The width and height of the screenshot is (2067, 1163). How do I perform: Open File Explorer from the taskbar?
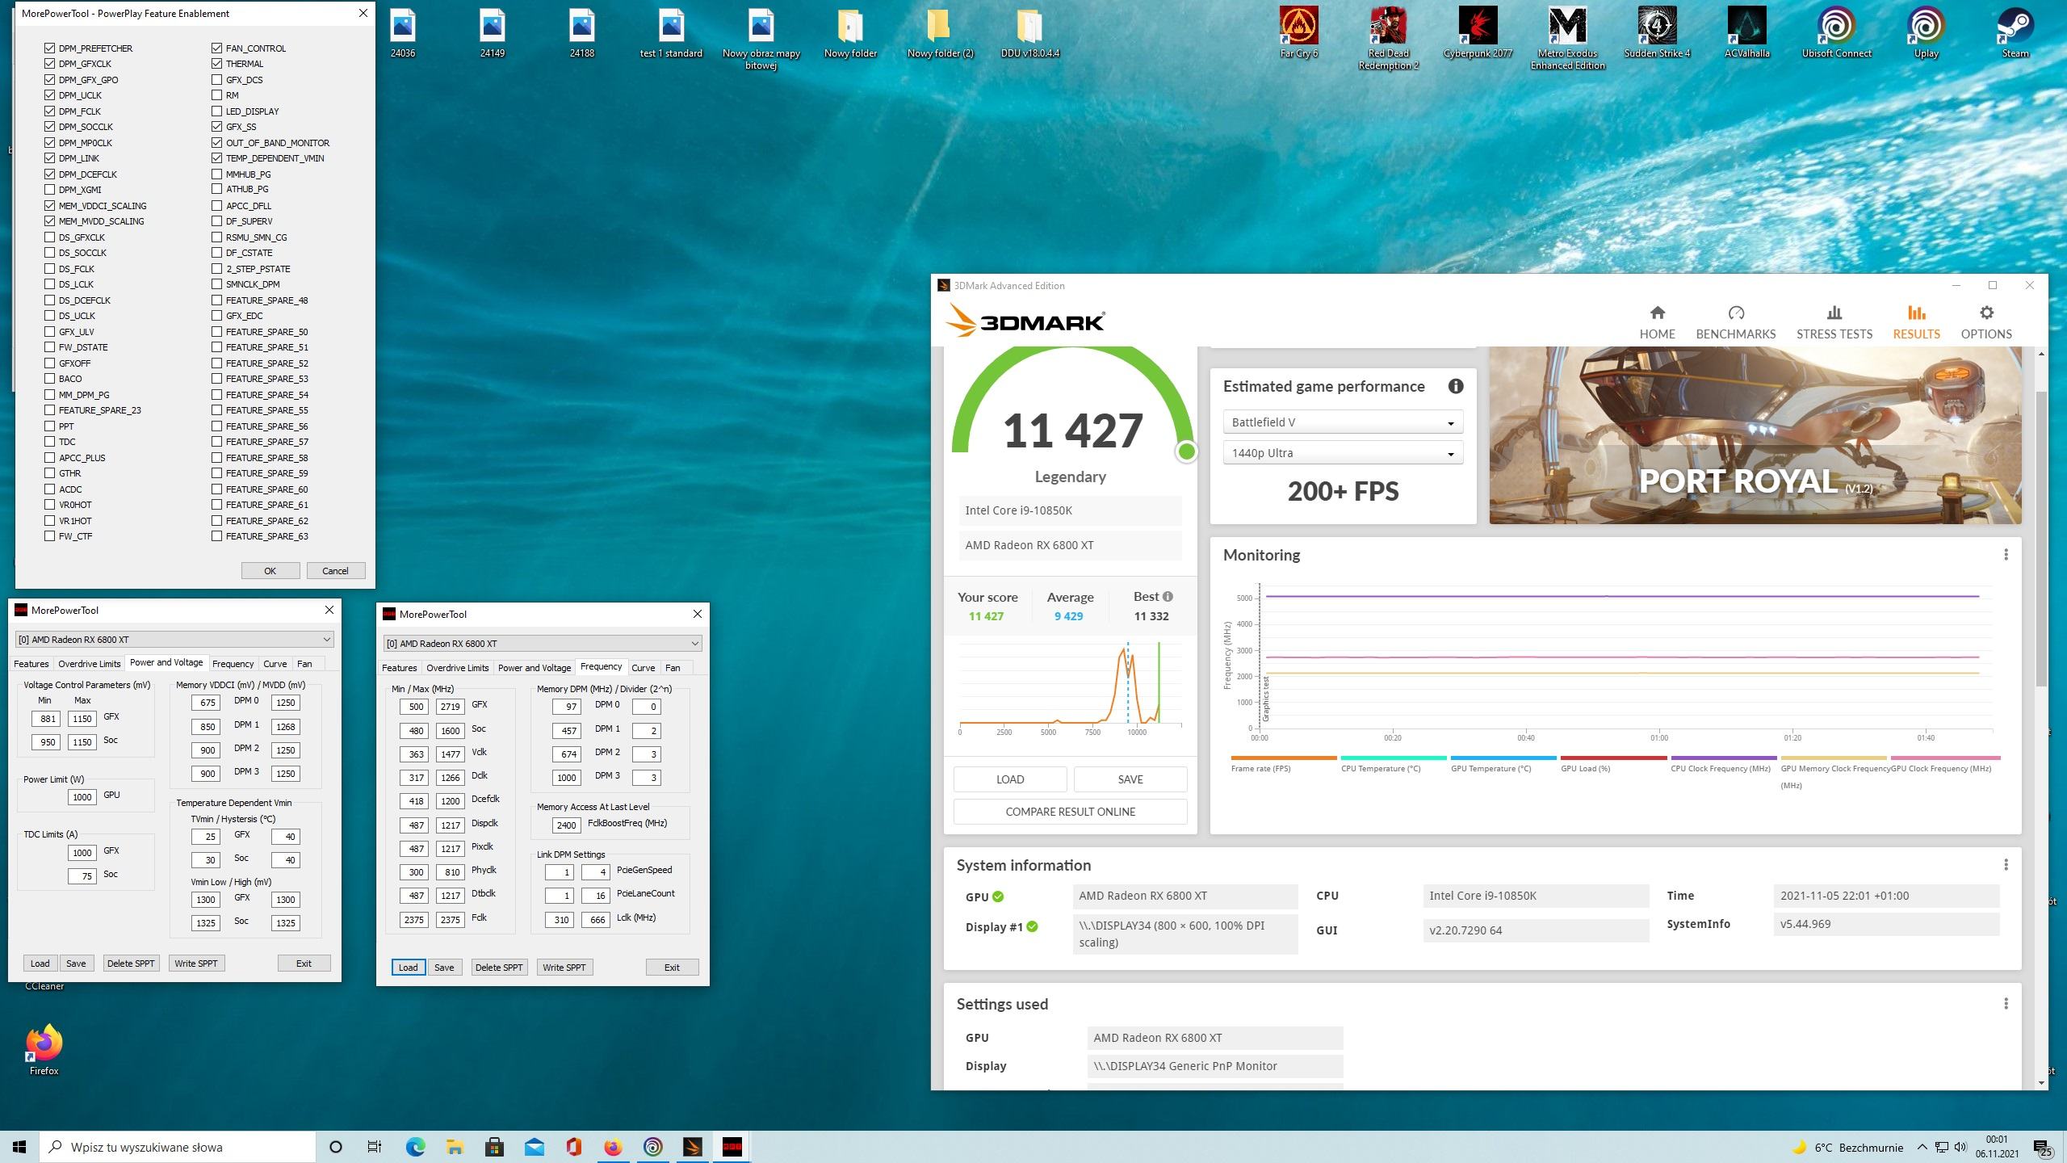(455, 1147)
